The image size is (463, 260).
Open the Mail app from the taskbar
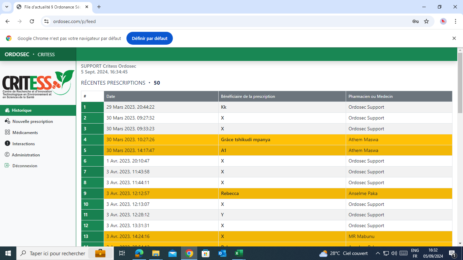[172, 253]
